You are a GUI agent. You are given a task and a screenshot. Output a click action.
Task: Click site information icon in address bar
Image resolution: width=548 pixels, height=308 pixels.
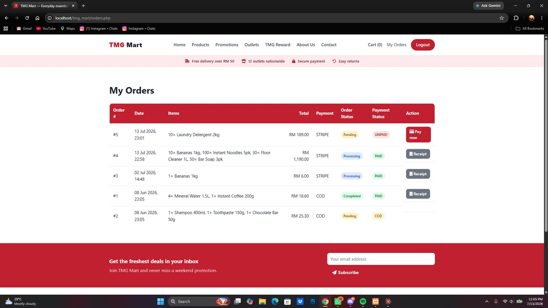(50, 18)
